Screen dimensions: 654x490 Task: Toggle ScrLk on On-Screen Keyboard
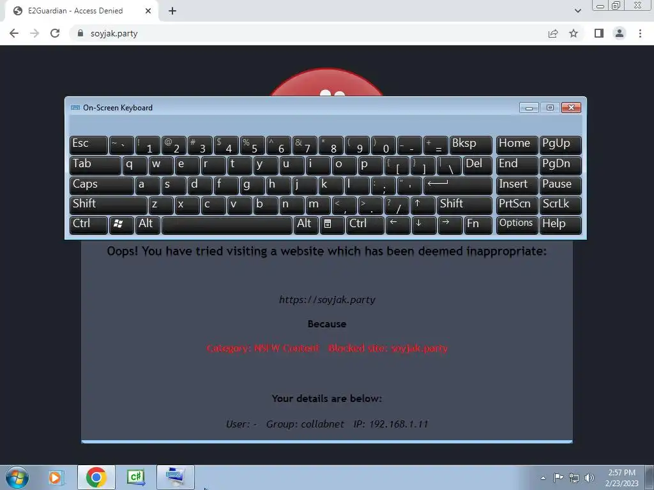pos(560,205)
